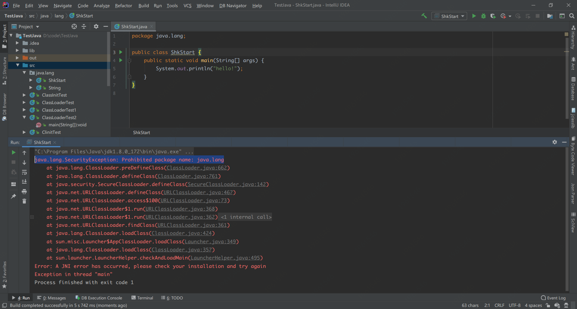Expand the out folder in project tree
Screen dimensions: 577x309
(17, 58)
